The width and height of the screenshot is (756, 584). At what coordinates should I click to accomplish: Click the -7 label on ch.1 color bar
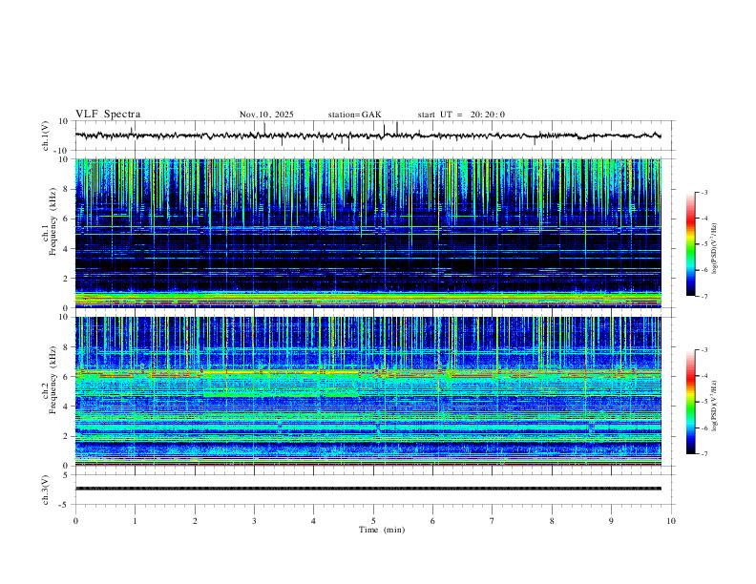click(x=704, y=296)
